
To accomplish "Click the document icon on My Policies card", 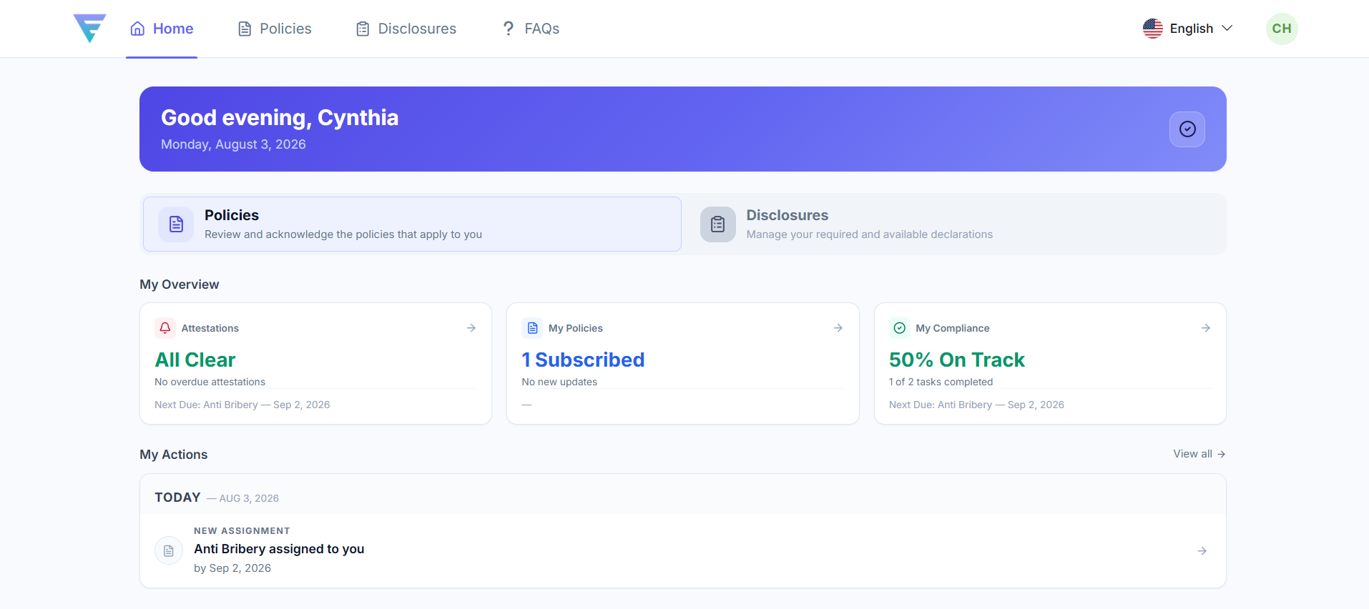I will pos(532,328).
